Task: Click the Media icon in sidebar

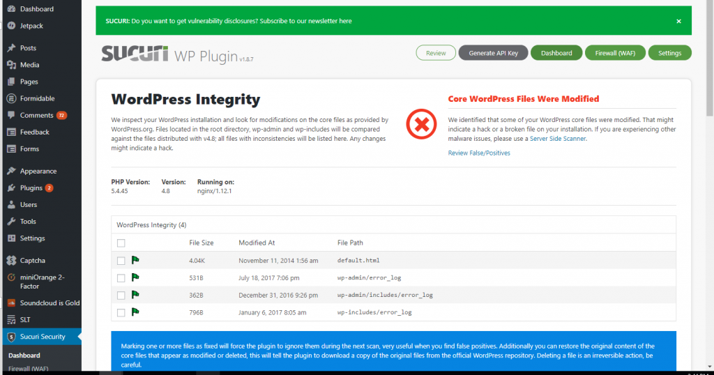Action: click(11, 65)
